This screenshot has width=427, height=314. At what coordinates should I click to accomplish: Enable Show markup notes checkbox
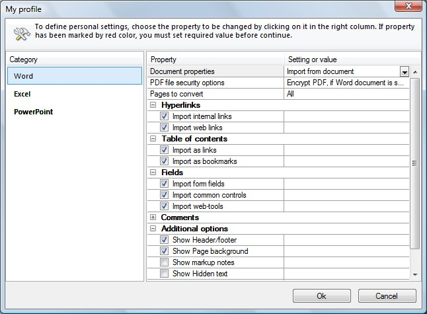click(165, 262)
